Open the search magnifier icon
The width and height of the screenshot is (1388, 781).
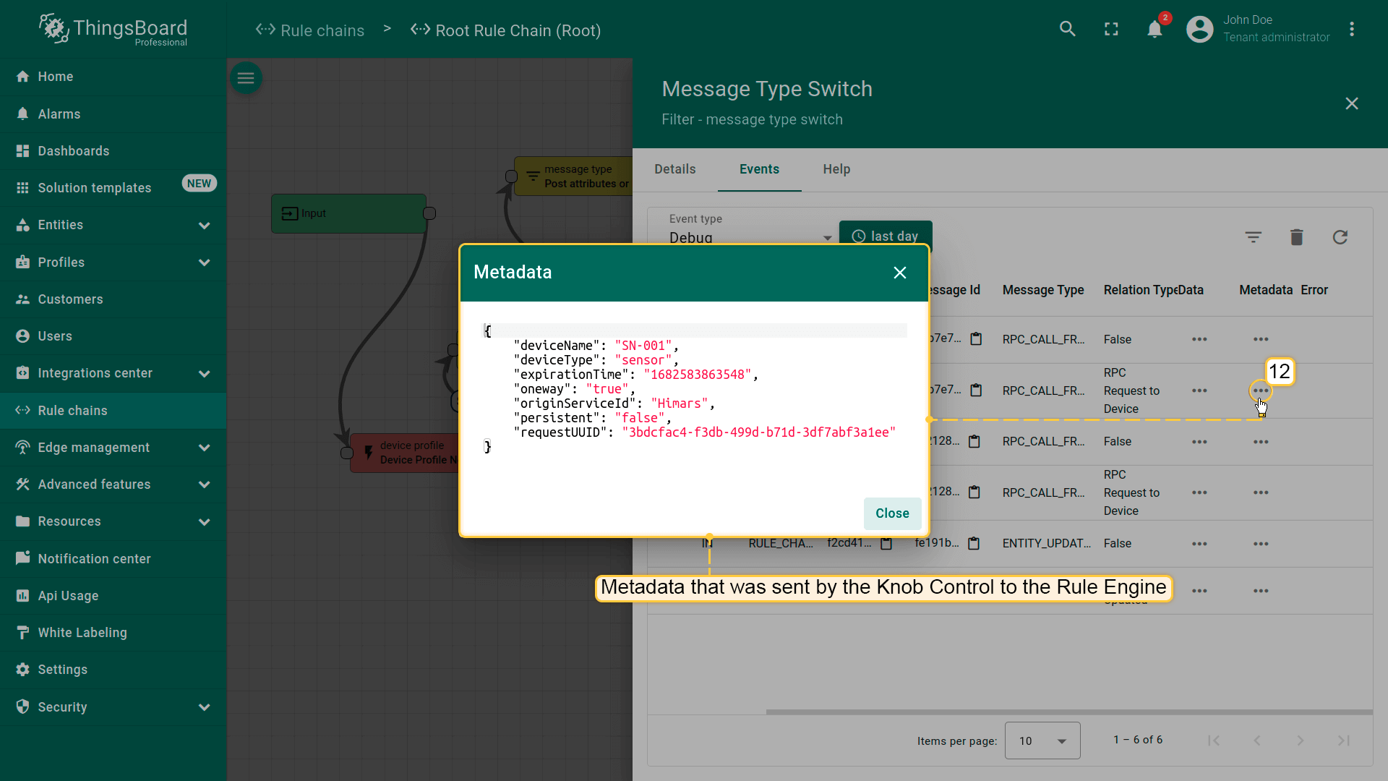coord(1067,30)
